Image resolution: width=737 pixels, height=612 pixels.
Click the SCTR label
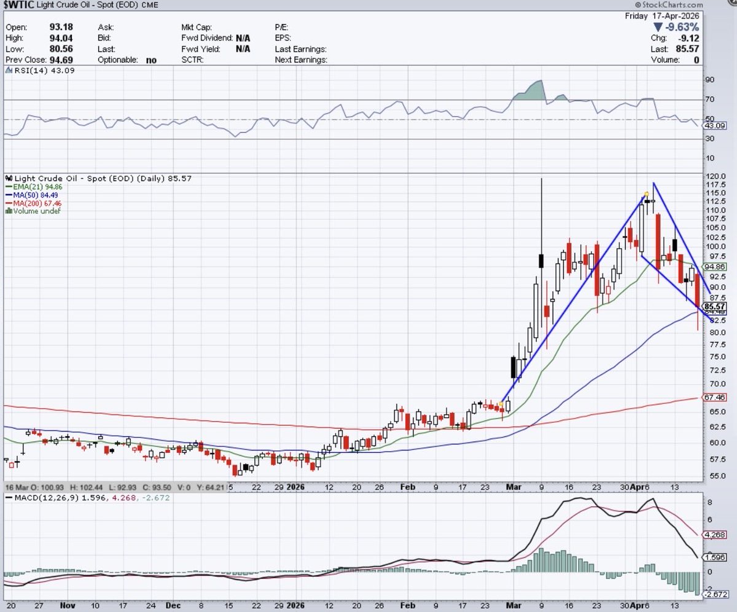(192, 60)
